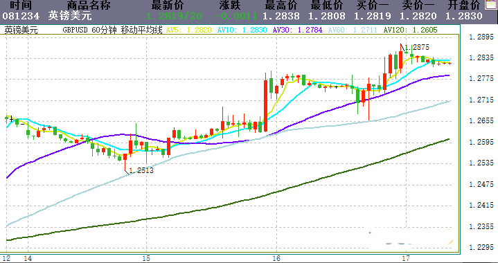Select the AV30 purple moving average legend
Image resolution: width=498 pixels, height=263 pixels.
click(x=297, y=30)
